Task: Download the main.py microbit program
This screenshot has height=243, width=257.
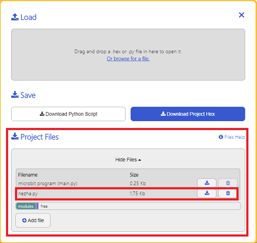Action: click(x=207, y=183)
